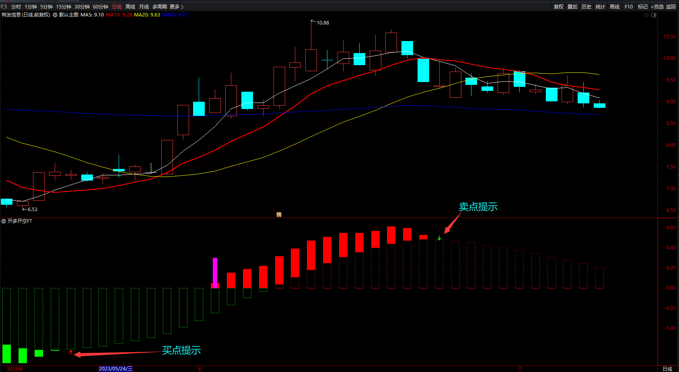Click the diamond icon above the chart
679x372 pixels.
click(x=646, y=15)
